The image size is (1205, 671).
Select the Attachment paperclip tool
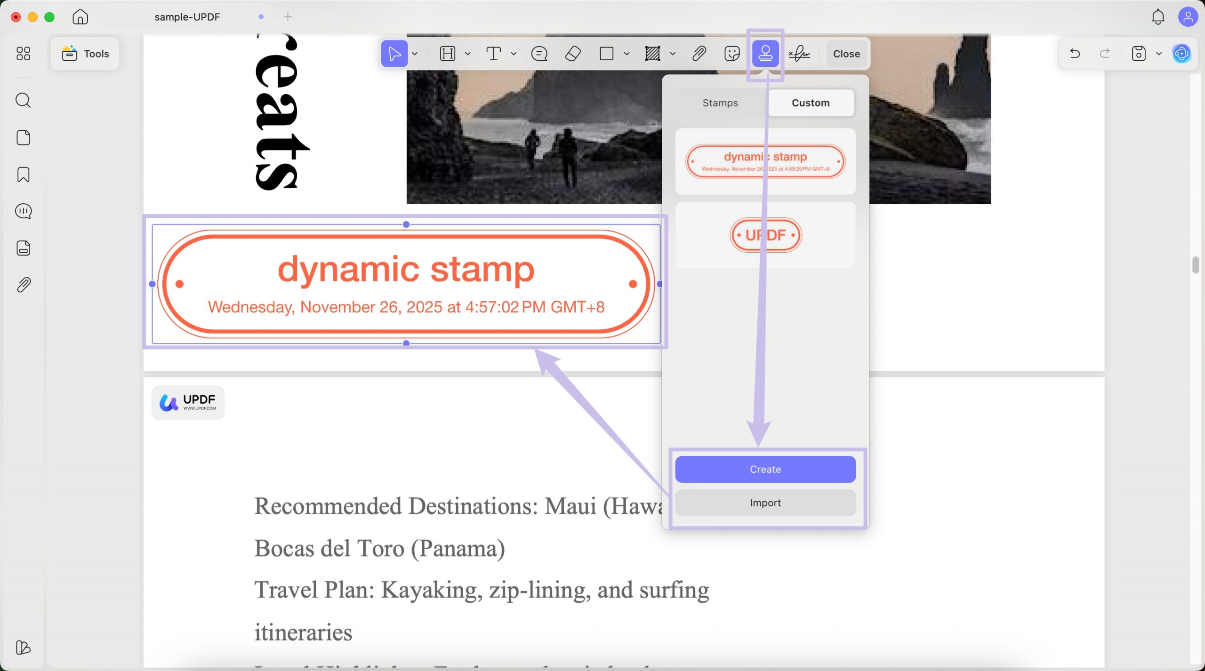coord(699,54)
